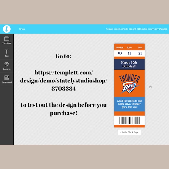This screenshot has width=169, height=169.
Task: Click the Seat header label
Action: pos(140,47)
